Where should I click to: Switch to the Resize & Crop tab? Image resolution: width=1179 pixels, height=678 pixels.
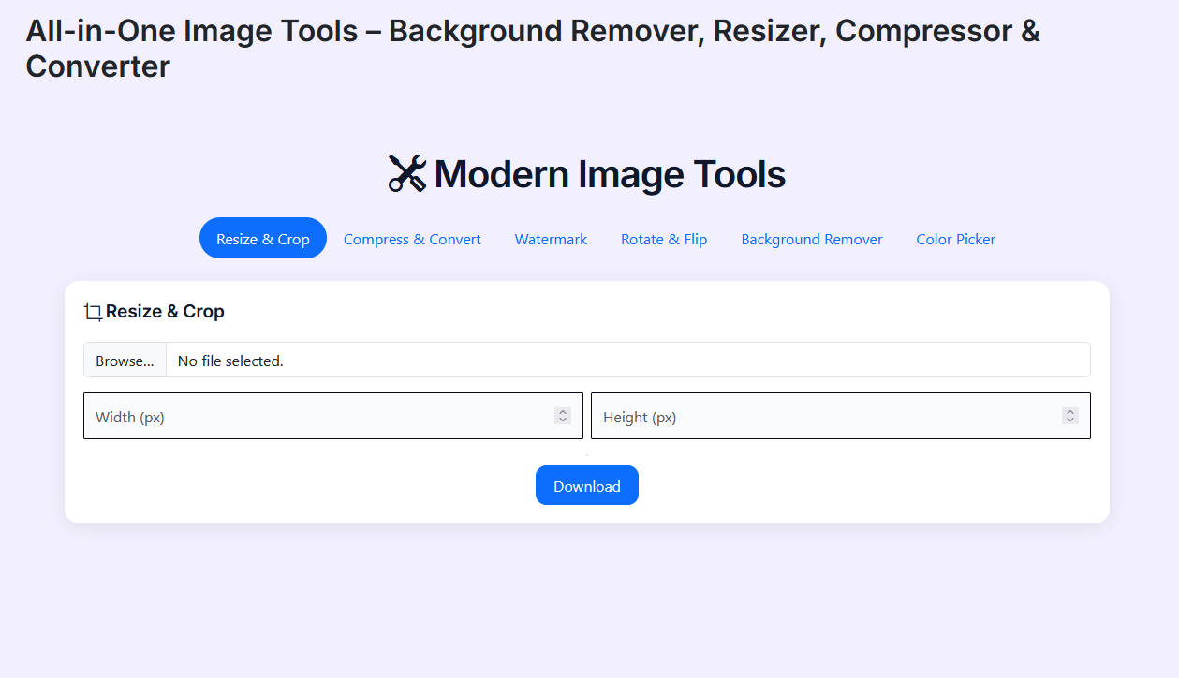(262, 239)
